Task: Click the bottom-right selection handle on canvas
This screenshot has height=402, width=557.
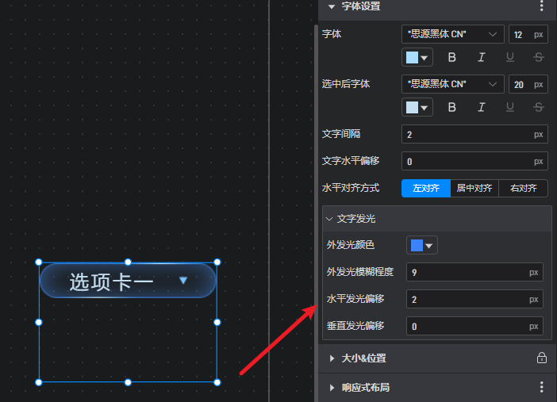Action: [x=217, y=382]
